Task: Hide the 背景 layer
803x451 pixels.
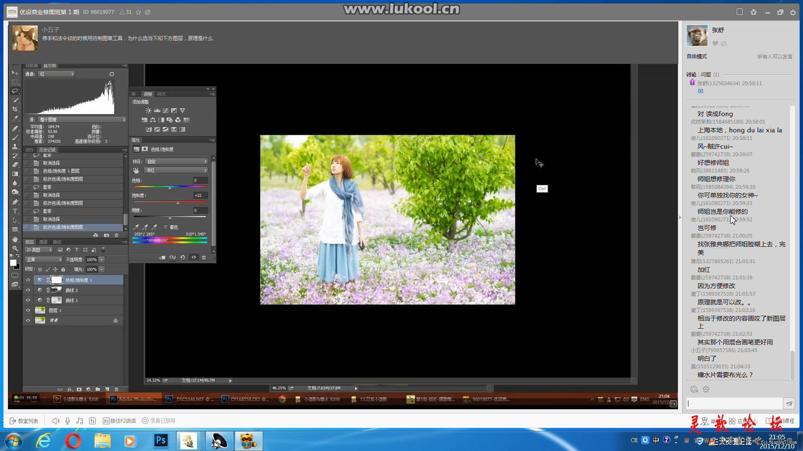Action: coord(28,320)
